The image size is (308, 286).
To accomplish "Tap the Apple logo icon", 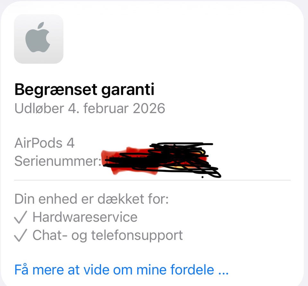I will coord(39,39).
